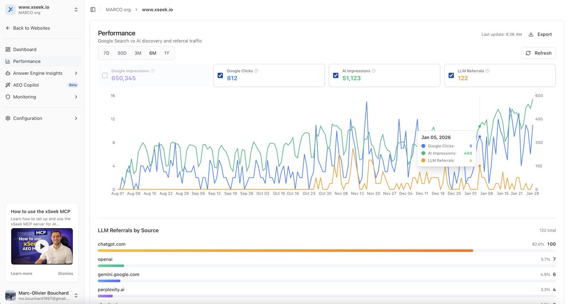Click Learn more in MCP card

pos(22,274)
